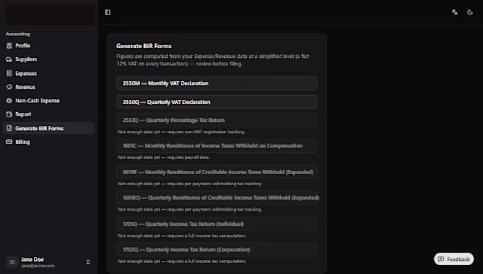The width and height of the screenshot is (483, 274).
Task: Click the Accounting section label
Action: pos(18,34)
